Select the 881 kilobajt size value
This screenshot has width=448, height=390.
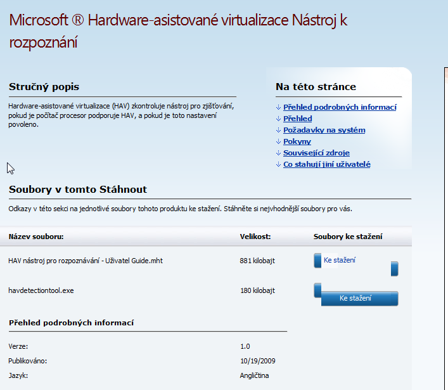click(x=257, y=261)
